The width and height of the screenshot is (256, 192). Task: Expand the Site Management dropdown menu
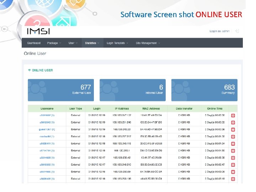tap(148, 43)
